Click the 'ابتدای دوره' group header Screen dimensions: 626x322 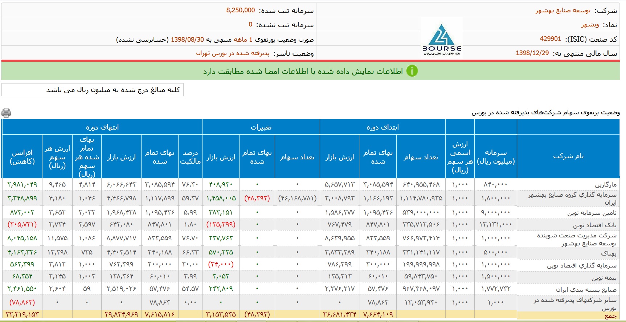tap(382, 127)
